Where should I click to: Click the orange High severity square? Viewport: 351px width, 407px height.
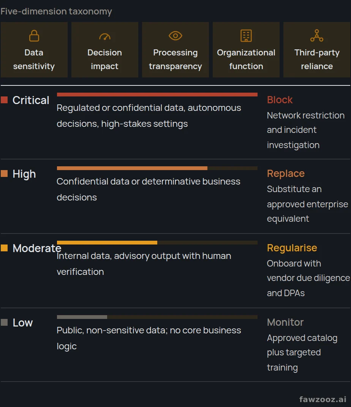pos(4,174)
